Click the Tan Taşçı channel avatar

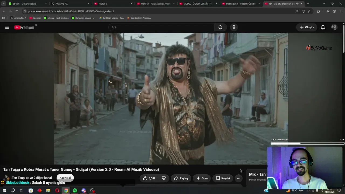pyautogui.click(x=6, y=178)
